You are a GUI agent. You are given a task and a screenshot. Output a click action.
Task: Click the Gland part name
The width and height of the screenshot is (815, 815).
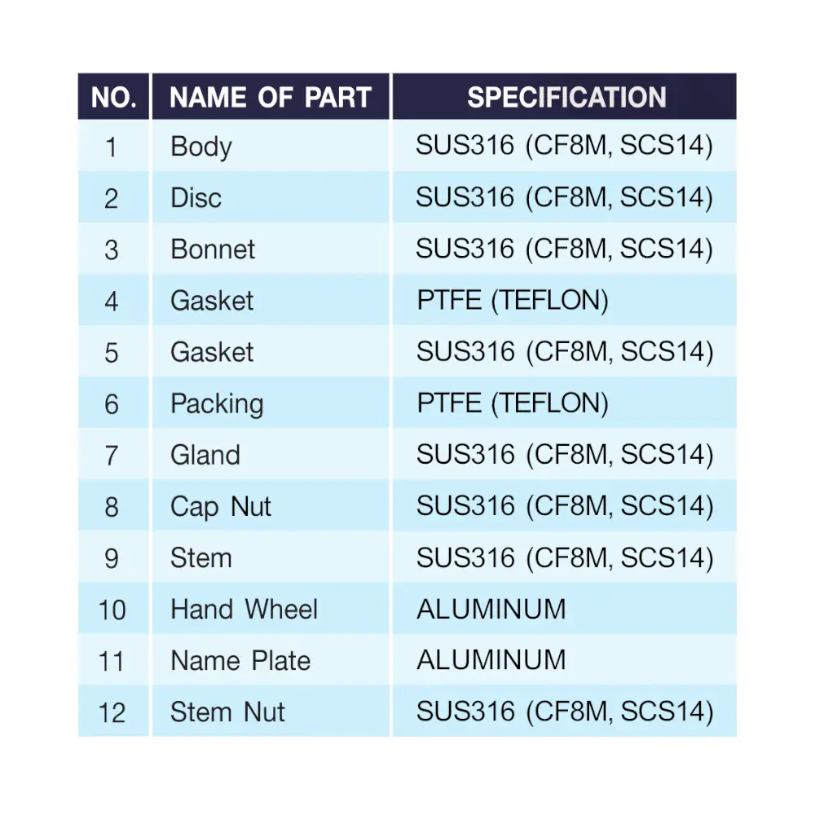(205, 455)
